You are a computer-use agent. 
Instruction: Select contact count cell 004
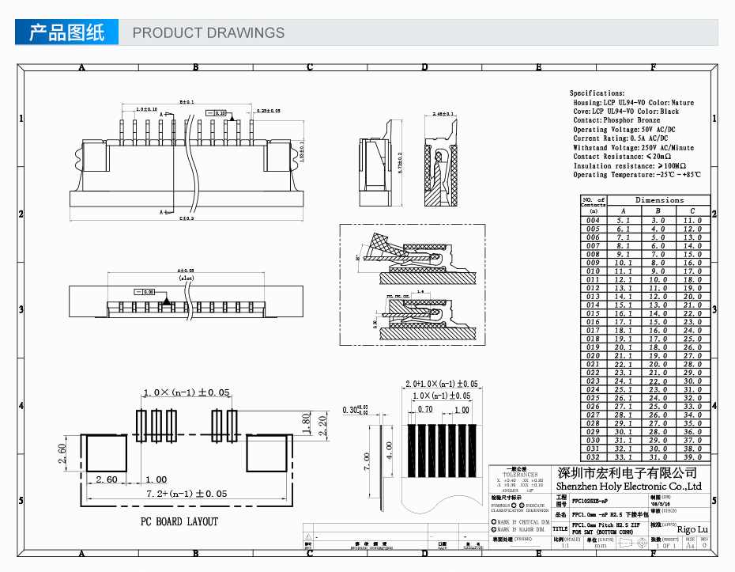[x=593, y=221]
